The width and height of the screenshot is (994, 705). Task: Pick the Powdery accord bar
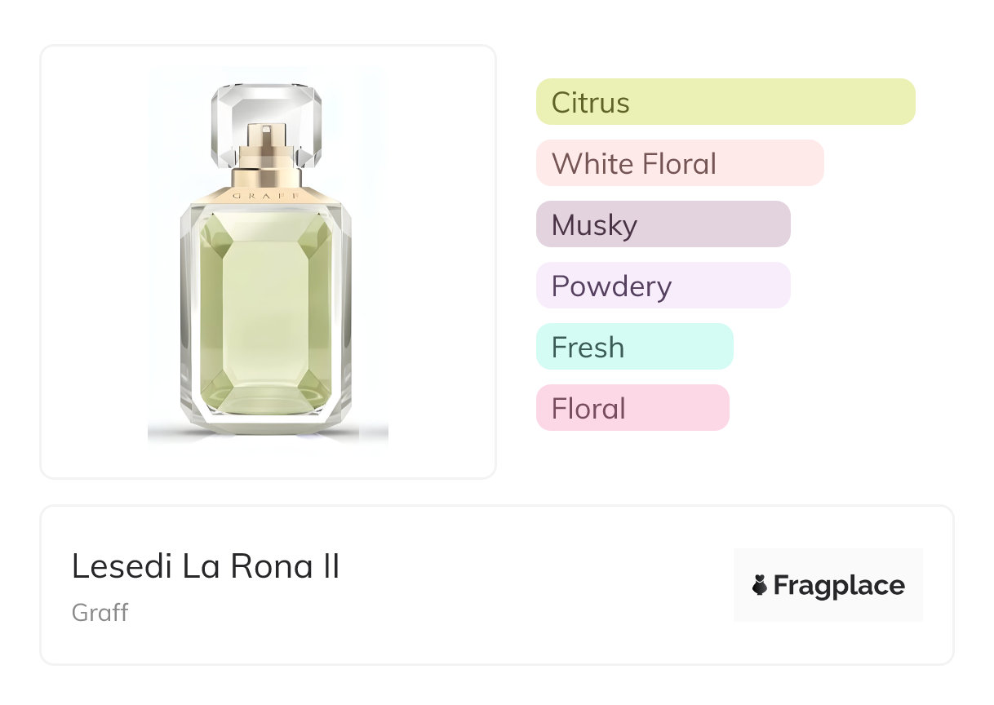[663, 286]
